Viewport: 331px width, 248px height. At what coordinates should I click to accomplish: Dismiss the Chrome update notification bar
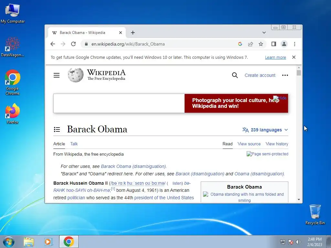[294, 57]
